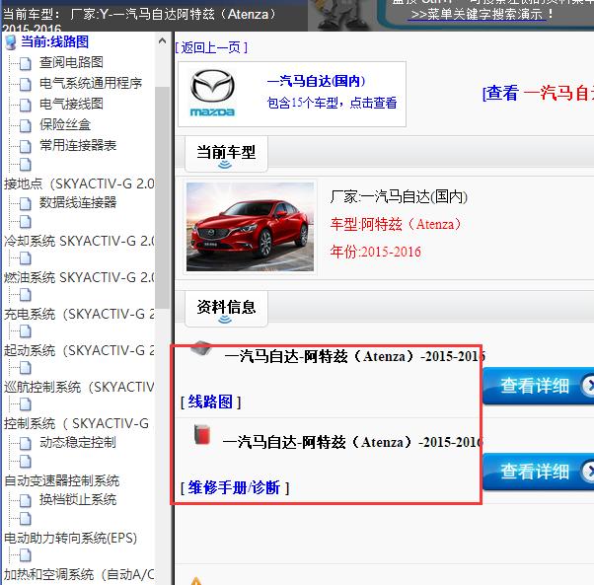Image resolution: width=594 pixels, height=585 pixels.
Task: Open 巡航控制系统 (SKYACTIV entry
Action: (79, 387)
